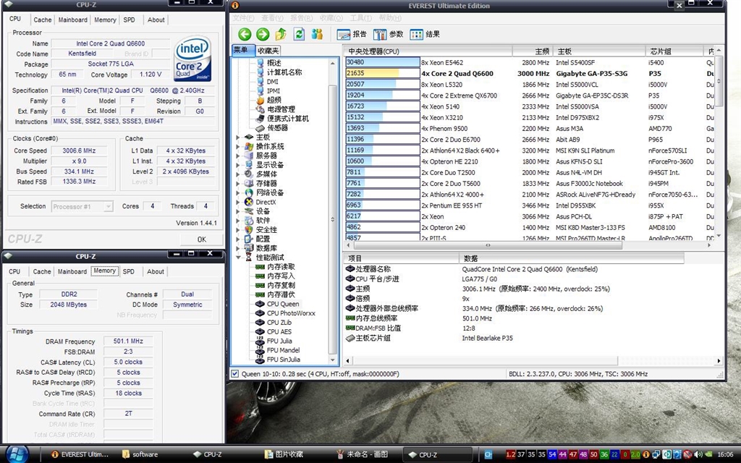Select the 数据库 node in the tree
Viewport: 741px width, 463px height.
click(266, 248)
